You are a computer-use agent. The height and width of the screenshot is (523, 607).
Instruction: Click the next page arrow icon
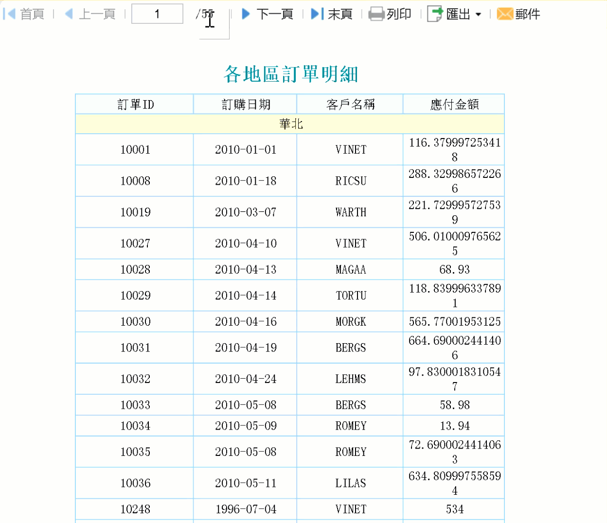(246, 14)
